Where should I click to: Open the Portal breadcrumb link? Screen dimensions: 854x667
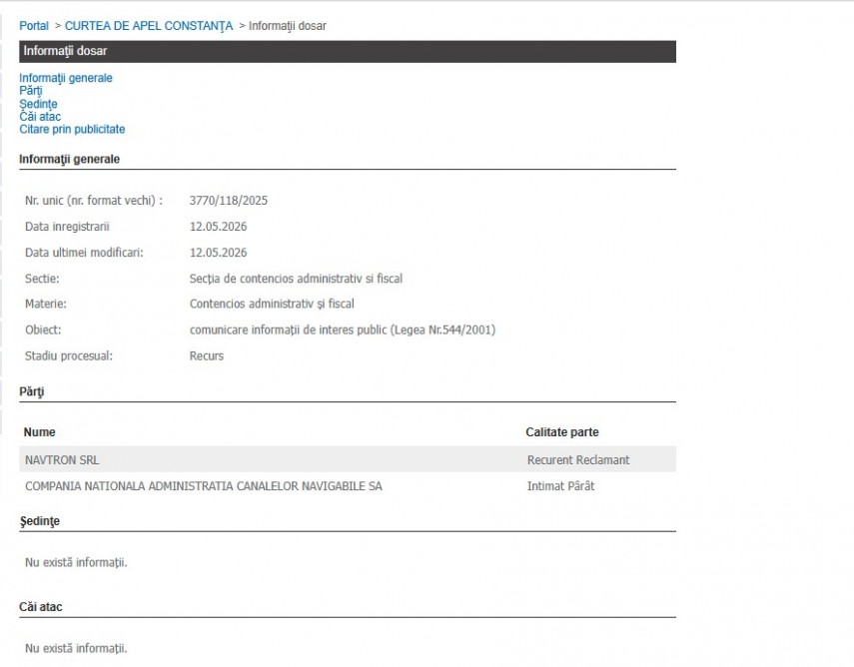(x=34, y=26)
